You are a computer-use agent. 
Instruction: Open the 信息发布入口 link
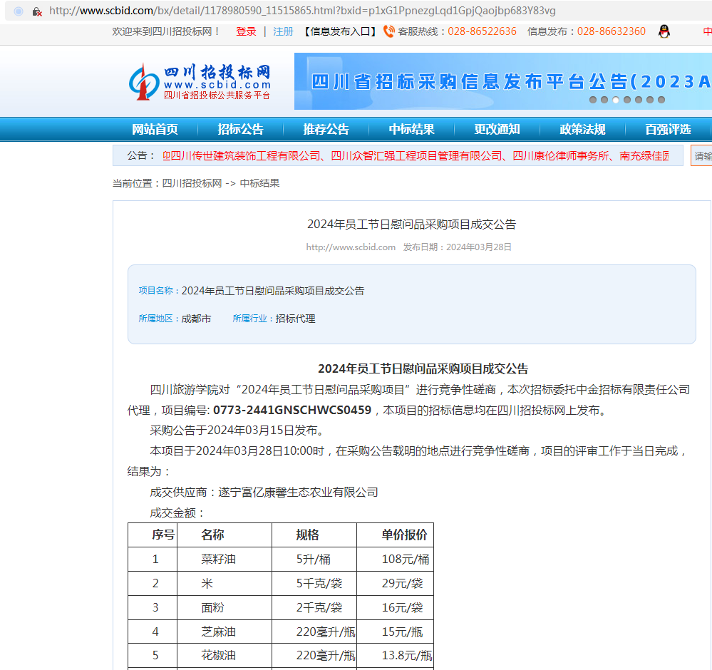tap(340, 31)
